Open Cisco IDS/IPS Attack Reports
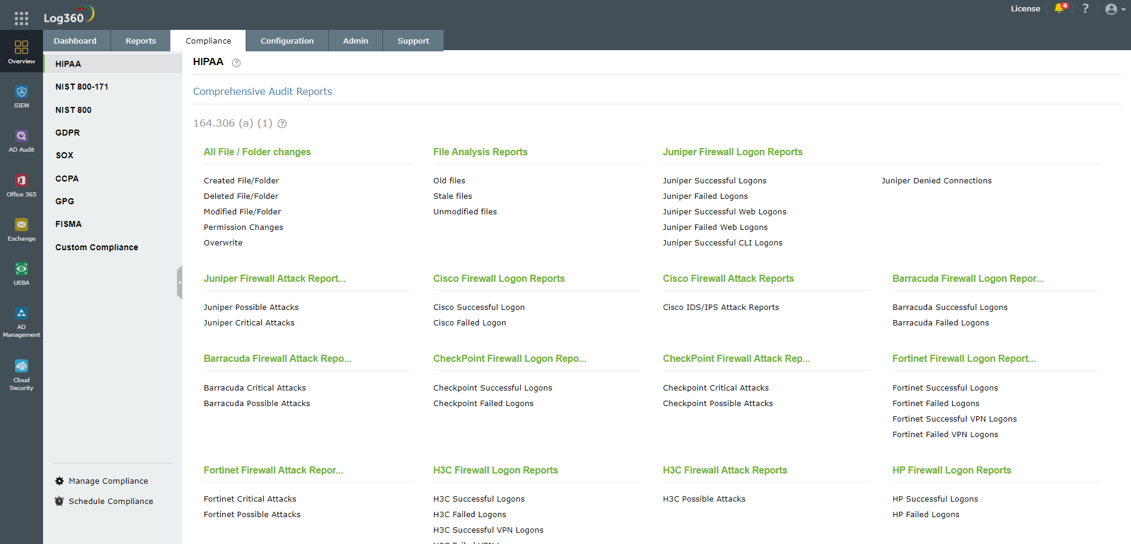The image size is (1131, 544). click(721, 307)
